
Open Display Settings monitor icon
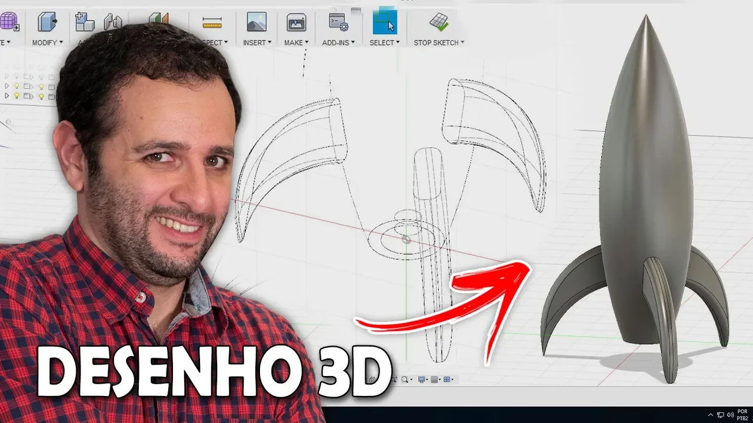[x=422, y=380]
